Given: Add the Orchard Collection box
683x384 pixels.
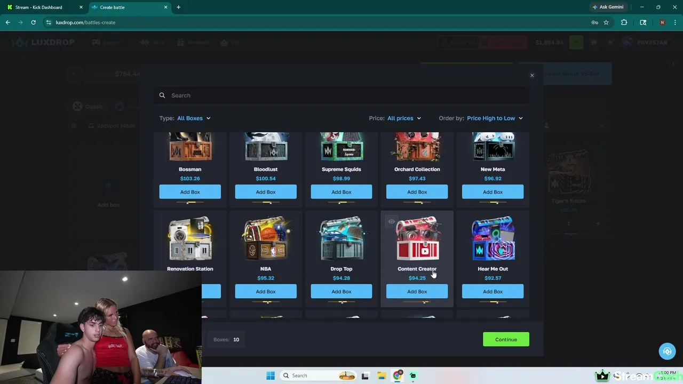Looking at the screenshot, I should [x=417, y=192].
